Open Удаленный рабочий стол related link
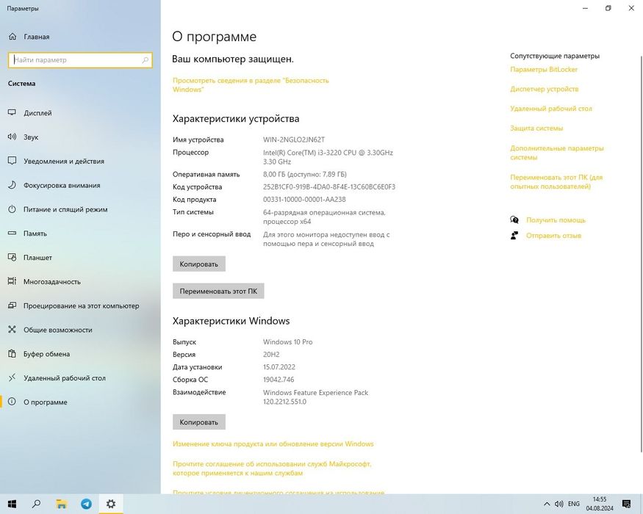643x514 pixels. click(551, 109)
